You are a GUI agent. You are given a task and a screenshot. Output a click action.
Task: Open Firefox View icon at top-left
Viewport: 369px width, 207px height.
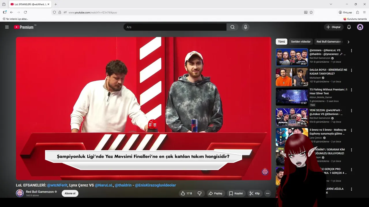pyautogui.click(x=4, y=4)
